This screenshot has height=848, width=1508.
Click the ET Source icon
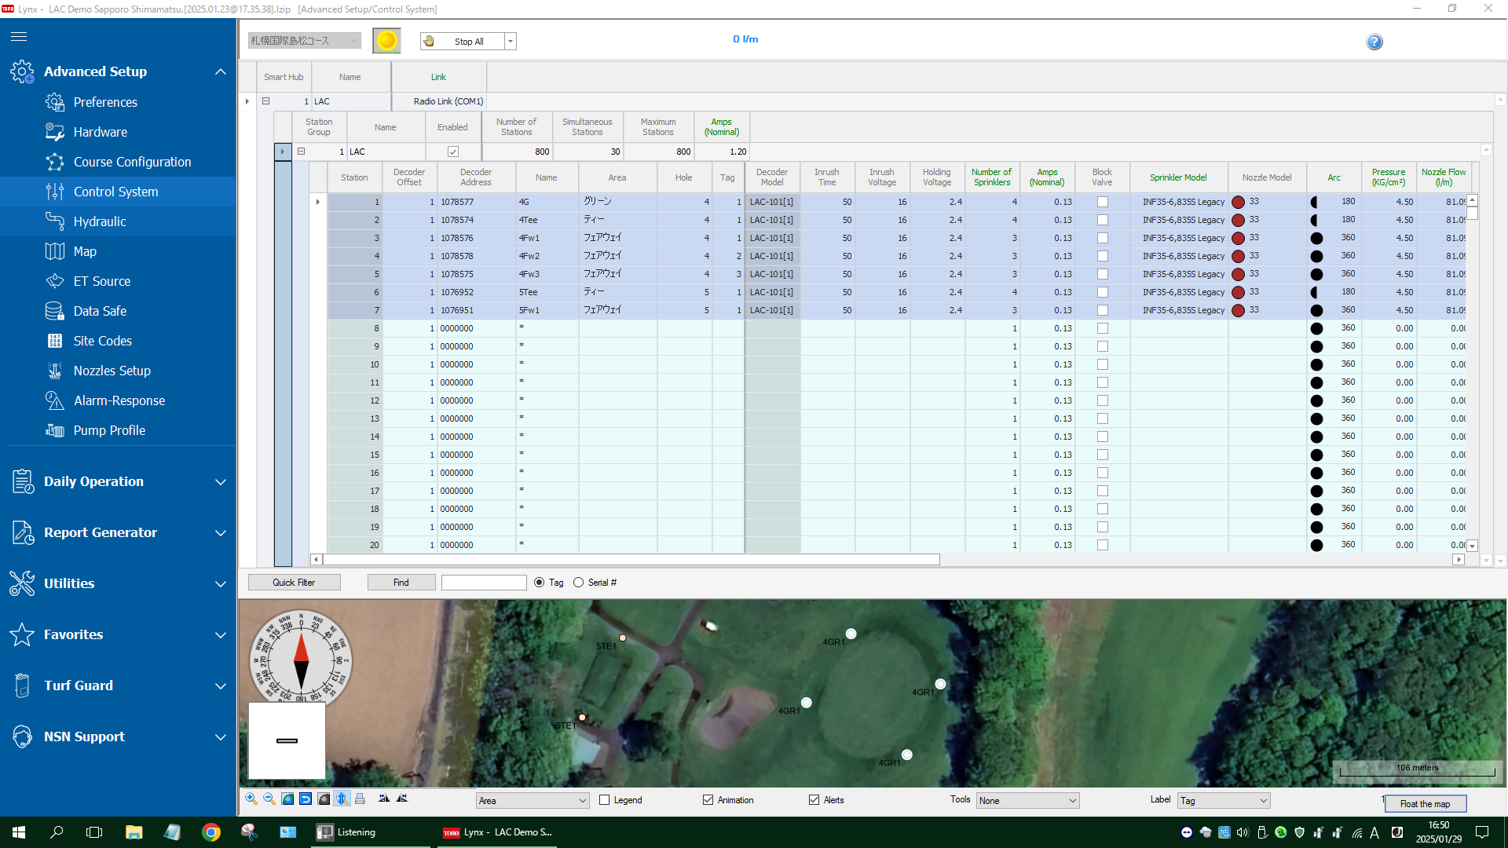pyautogui.click(x=55, y=281)
